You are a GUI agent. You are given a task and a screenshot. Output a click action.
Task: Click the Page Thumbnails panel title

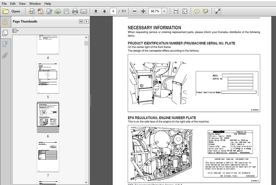coord(25,21)
